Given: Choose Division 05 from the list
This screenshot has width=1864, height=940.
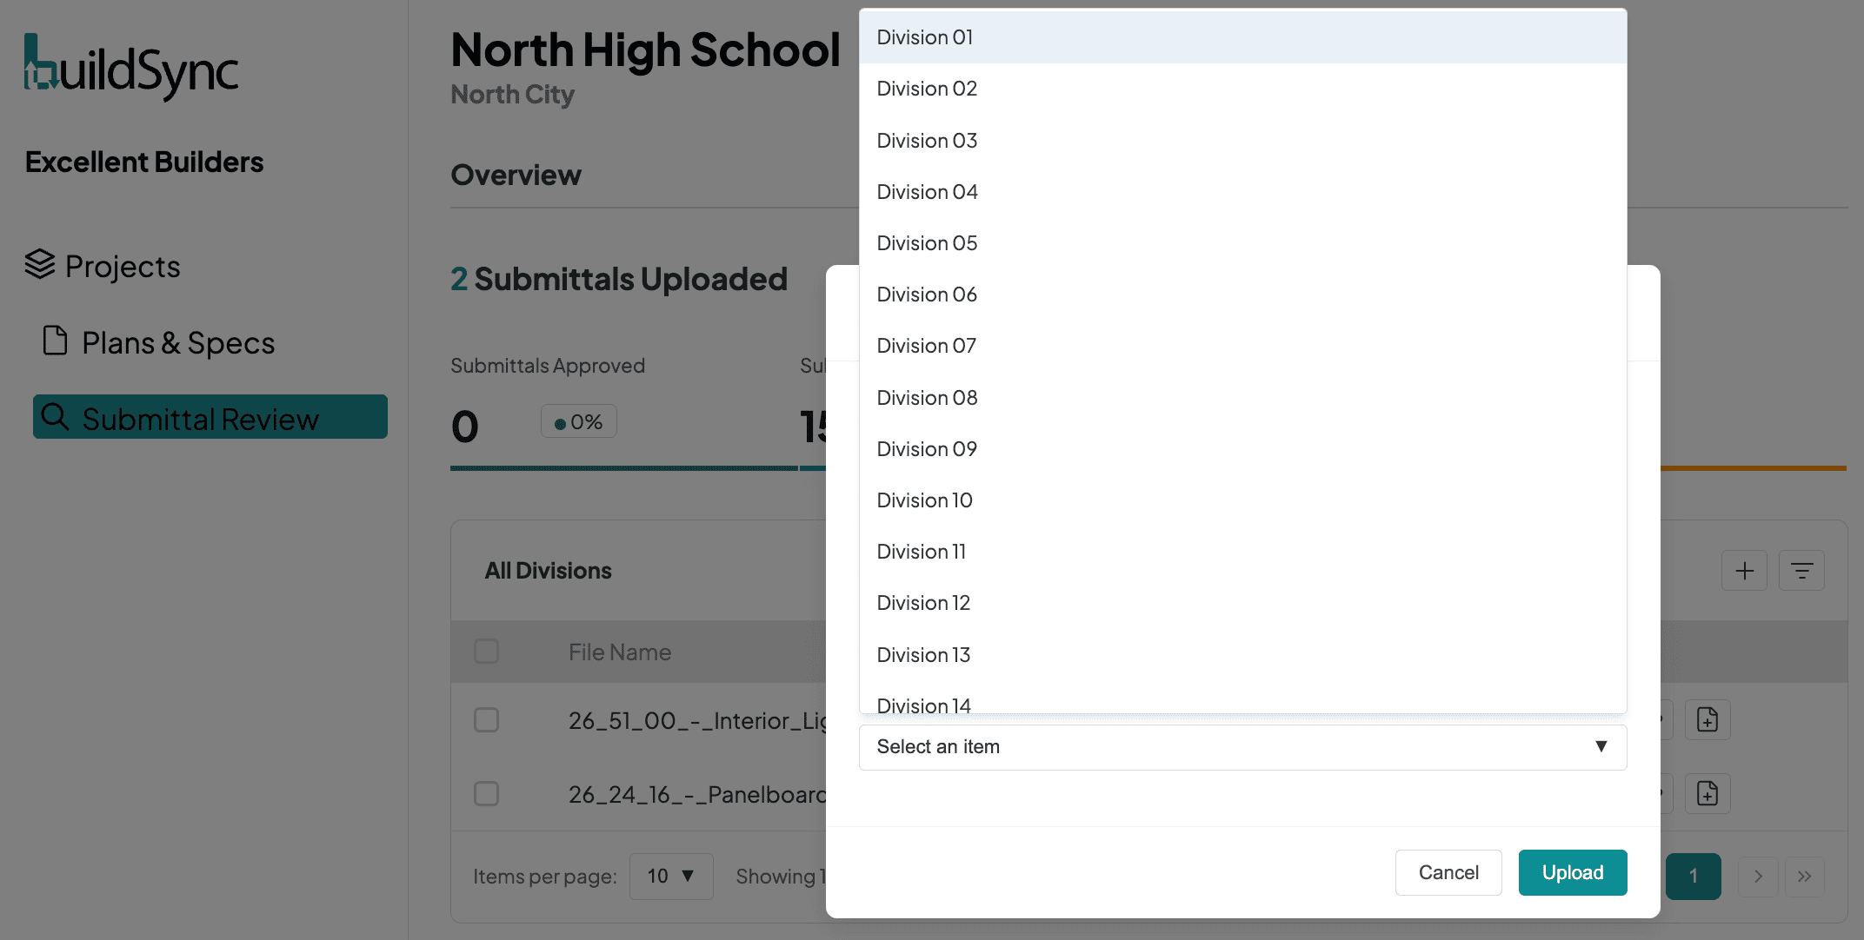Looking at the screenshot, I should 927,243.
